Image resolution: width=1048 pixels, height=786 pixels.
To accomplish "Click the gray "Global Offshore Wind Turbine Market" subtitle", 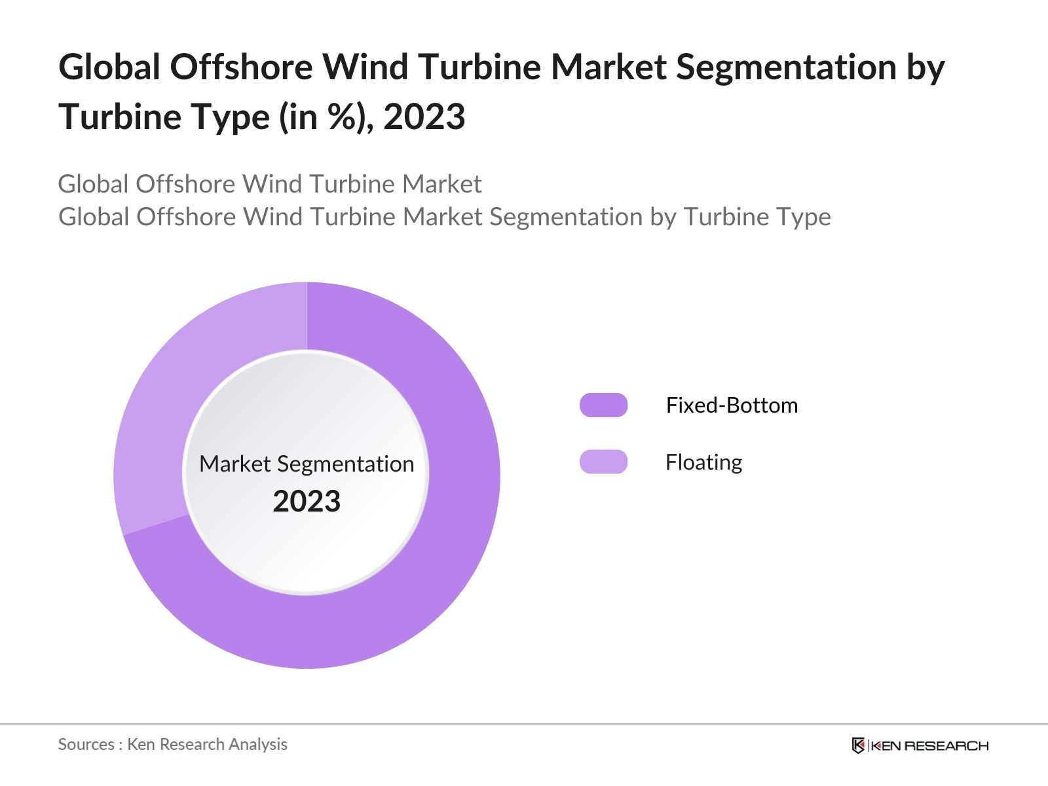I will tap(270, 184).
